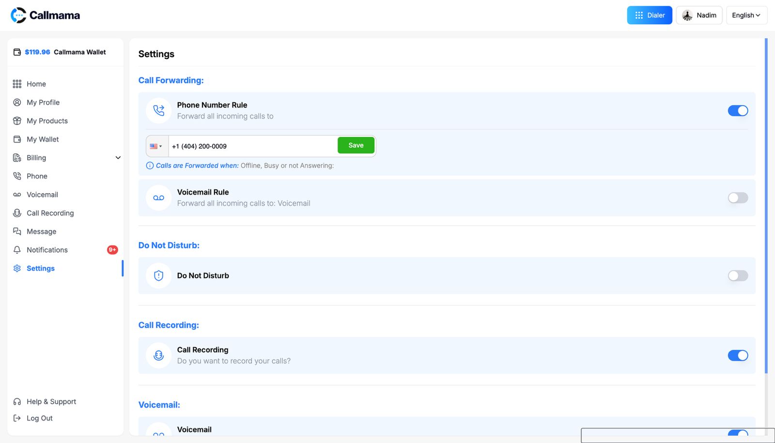
Task: Click the $119.96 wallet balance text
Action: tap(37, 52)
